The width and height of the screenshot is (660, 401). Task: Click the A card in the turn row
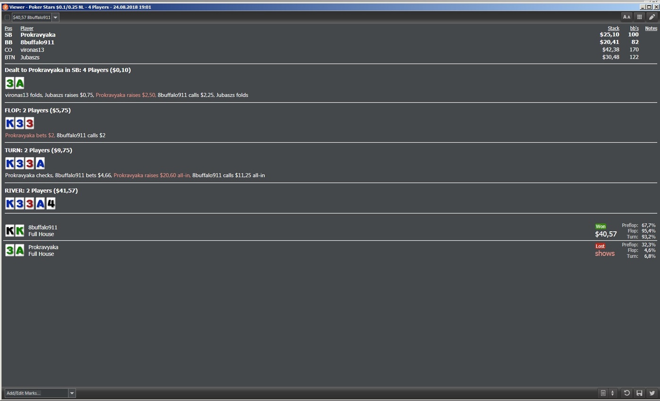[x=40, y=164]
